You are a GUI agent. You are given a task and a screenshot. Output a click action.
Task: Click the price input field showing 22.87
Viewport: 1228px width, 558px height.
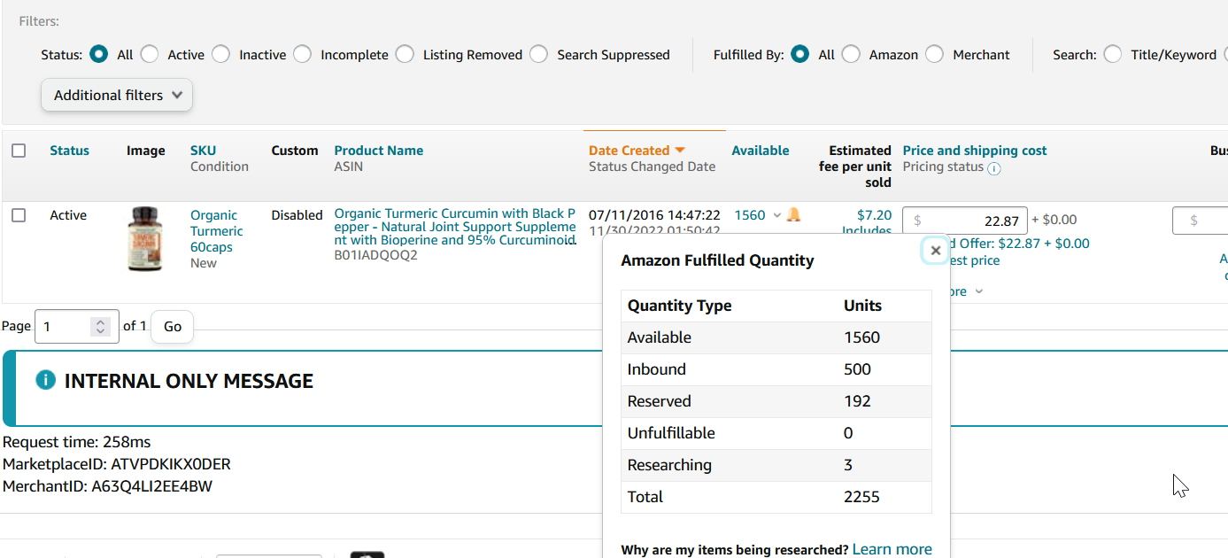click(965, 221)
